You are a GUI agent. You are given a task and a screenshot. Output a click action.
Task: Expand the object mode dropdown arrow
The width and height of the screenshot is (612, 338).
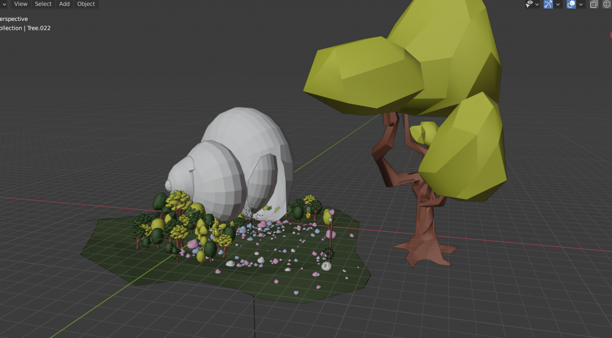(x=4, y=4)
